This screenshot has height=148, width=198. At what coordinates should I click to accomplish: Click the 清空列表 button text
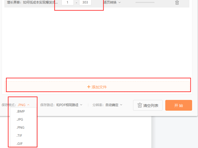click(151, 106)
